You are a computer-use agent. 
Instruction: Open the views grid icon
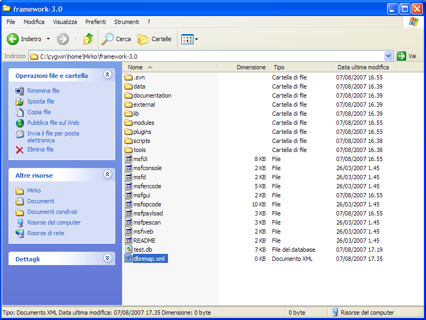click(187, 39)
